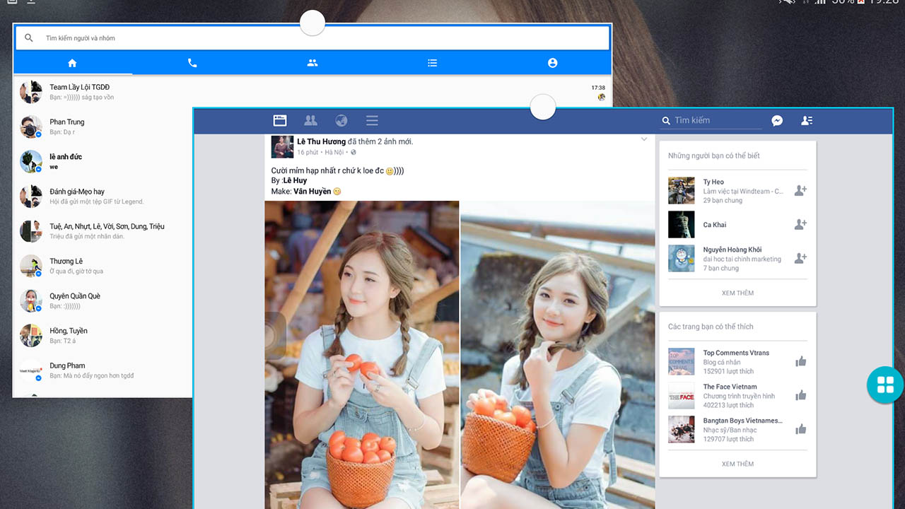Open Lê Thu Hương's profile from post author name
This screenshot has height=509, width=905.
pos(321,141)
